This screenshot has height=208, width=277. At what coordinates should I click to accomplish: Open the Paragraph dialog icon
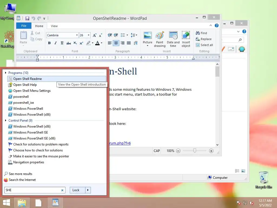136,43
